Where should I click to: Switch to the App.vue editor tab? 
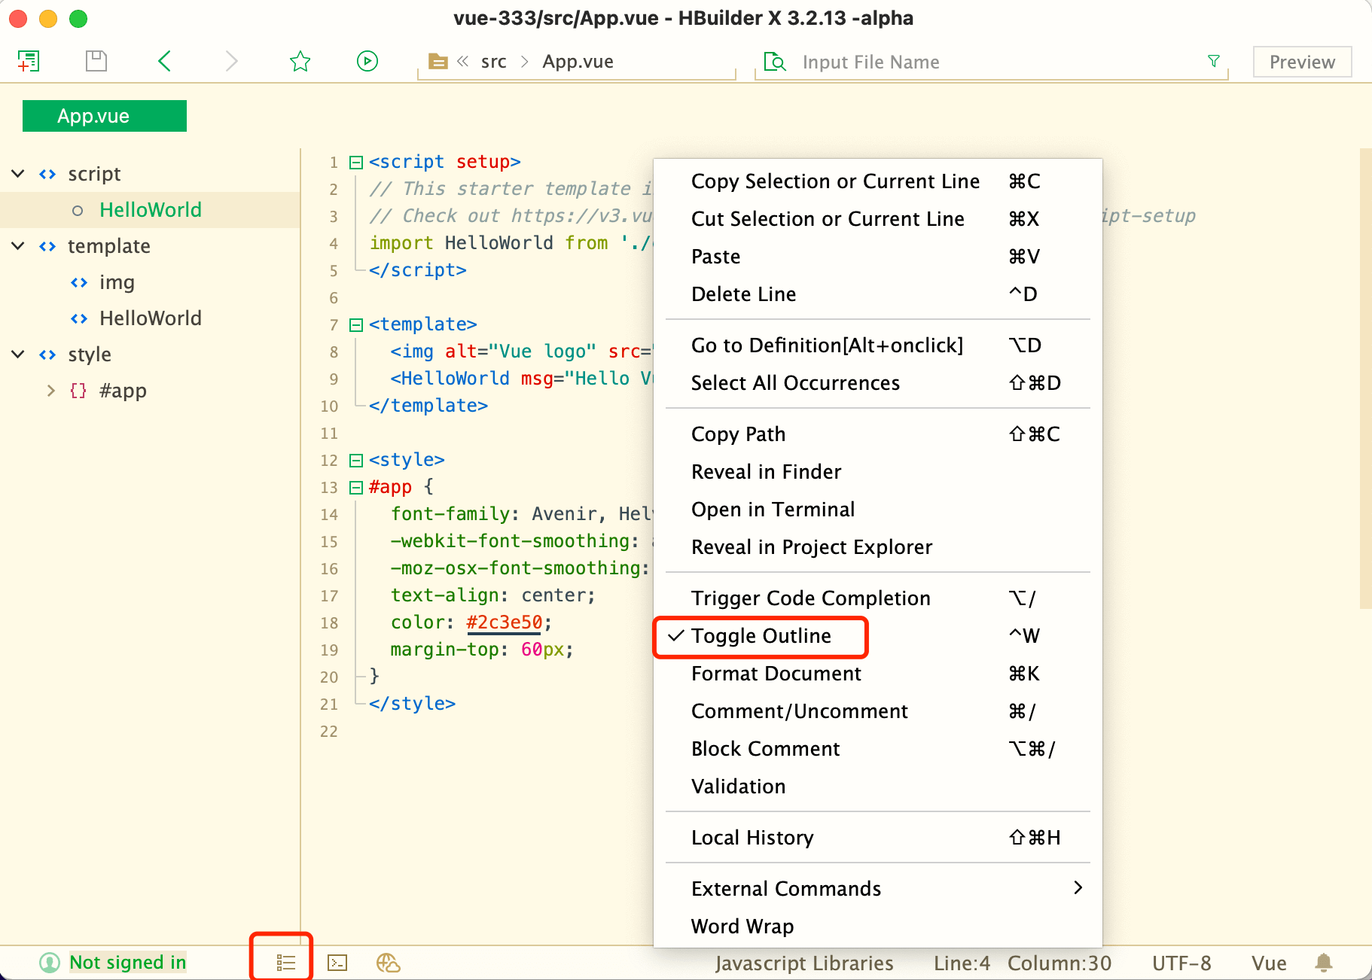105,116
